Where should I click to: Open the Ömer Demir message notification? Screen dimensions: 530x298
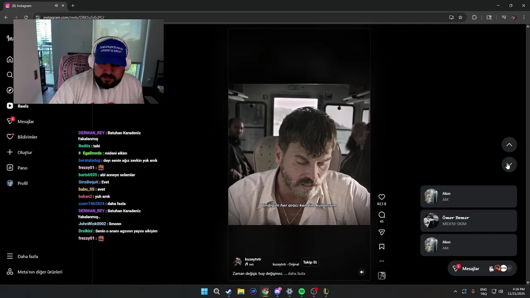click(x=468, y=221)
